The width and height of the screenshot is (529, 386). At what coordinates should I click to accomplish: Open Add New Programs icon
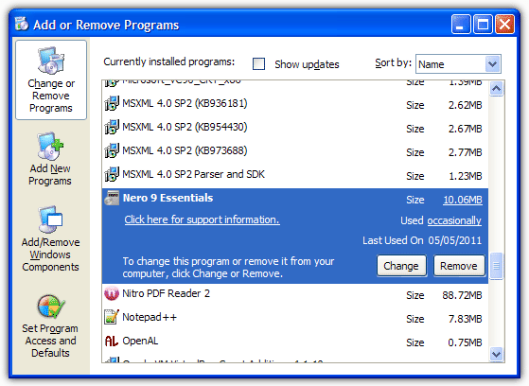(50, 146)
